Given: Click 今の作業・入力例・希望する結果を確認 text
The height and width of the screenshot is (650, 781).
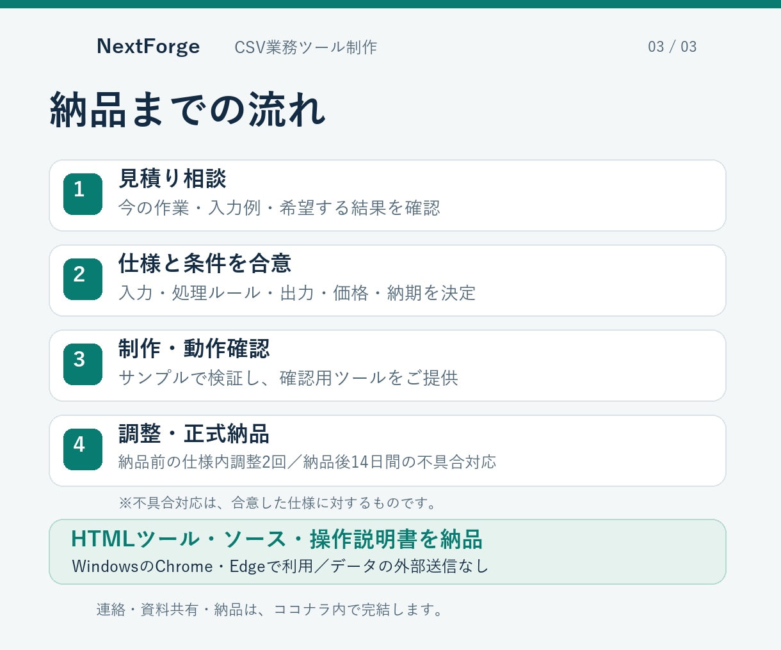Looking at the screenshot, I should 279,208.
